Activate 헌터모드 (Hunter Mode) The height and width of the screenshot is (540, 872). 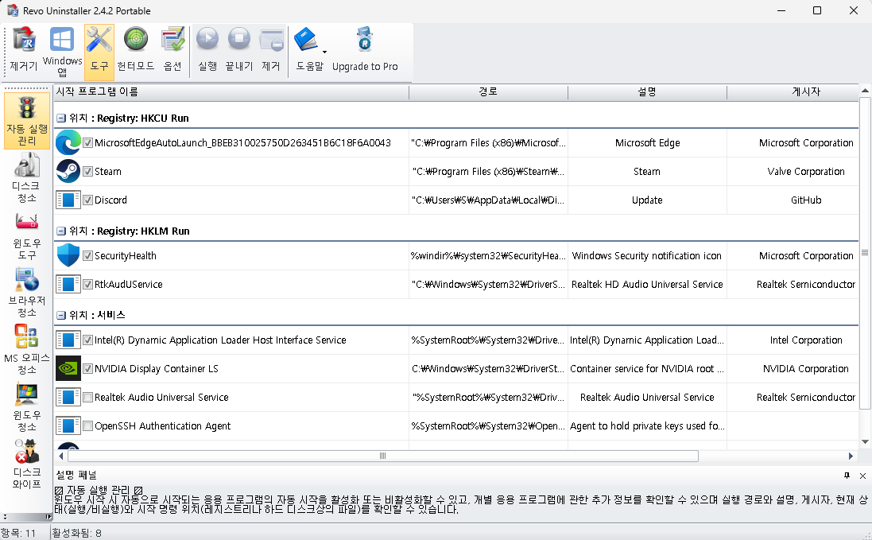point(135,48)
